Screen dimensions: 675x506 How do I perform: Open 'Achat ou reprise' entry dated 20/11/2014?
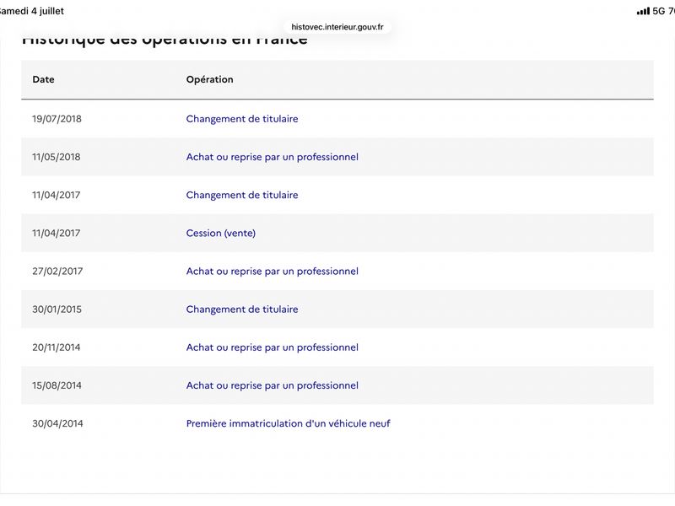[x=272, y=347]
